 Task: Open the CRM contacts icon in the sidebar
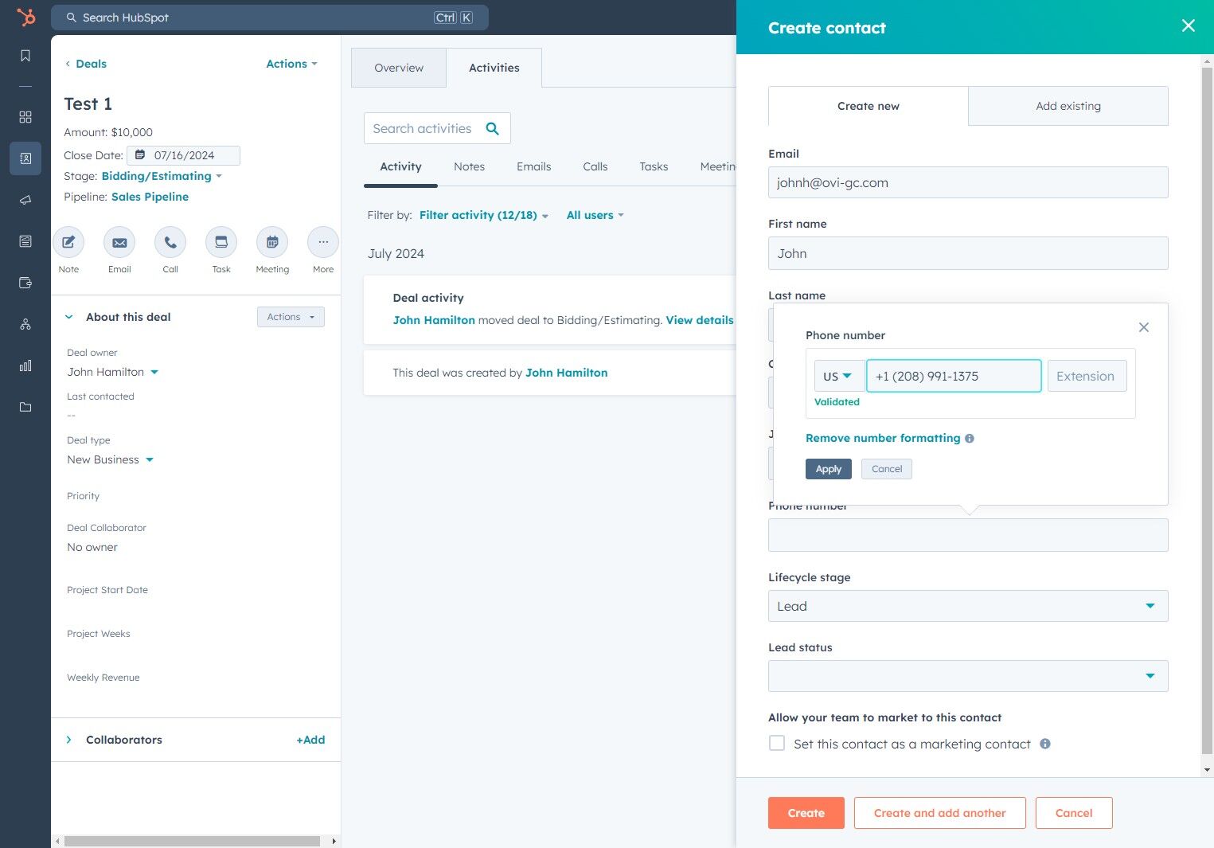[25, 158]
